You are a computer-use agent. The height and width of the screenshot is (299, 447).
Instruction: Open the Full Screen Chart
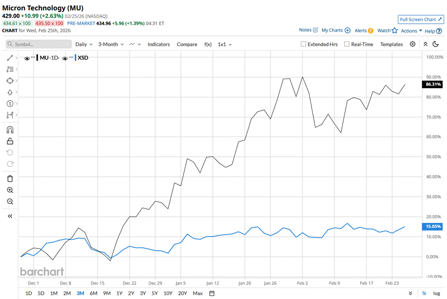(x=421, y=20)
